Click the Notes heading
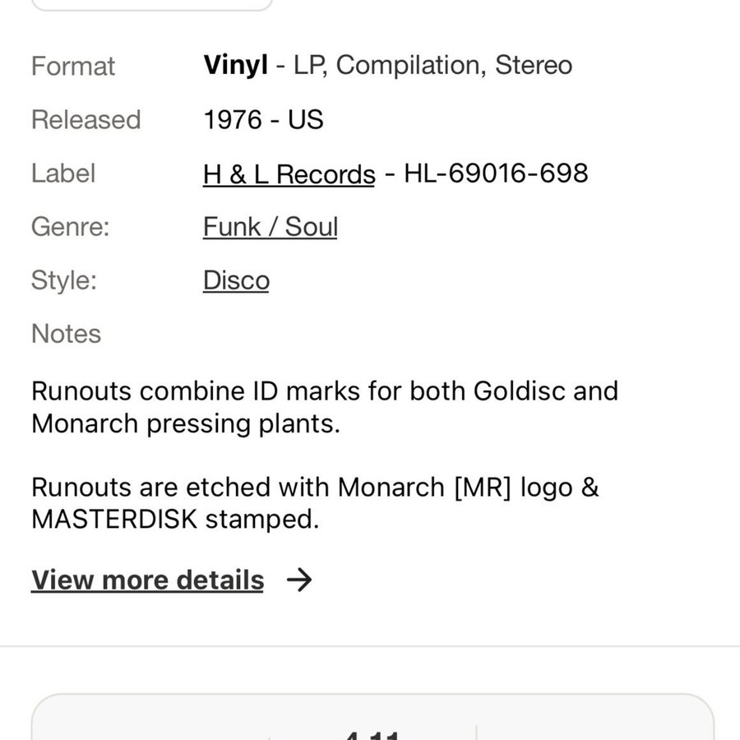This screenshot has width=740, height=740. pyautogui.click(x=66, y=334)
